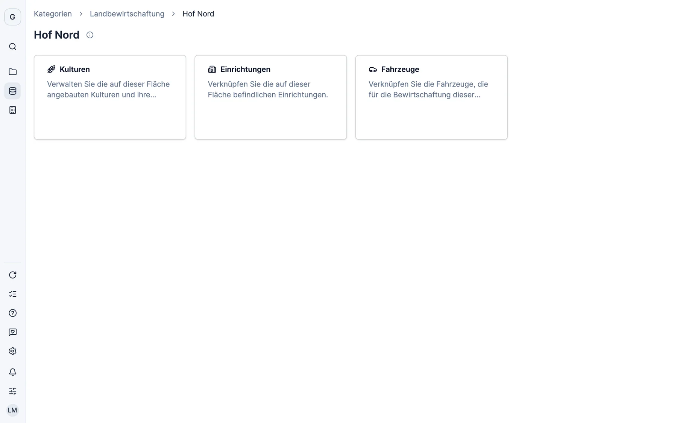
Task: Click the Hof Nord page heading
Action: (x=57, y=35)
